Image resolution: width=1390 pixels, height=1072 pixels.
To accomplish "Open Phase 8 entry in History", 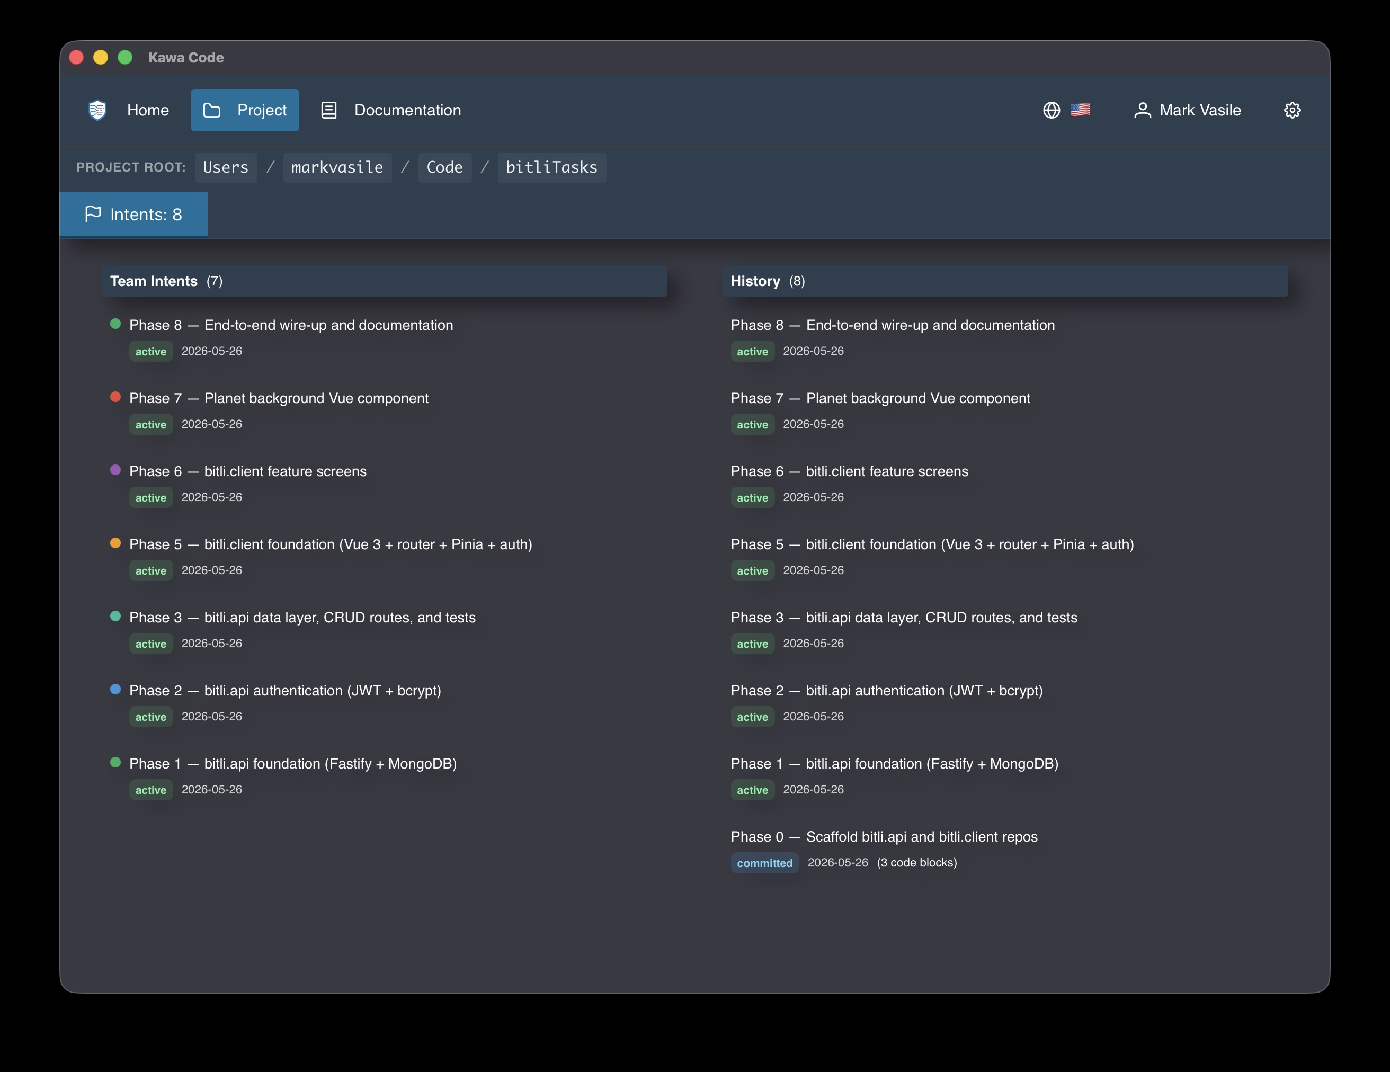I will 892,325.
